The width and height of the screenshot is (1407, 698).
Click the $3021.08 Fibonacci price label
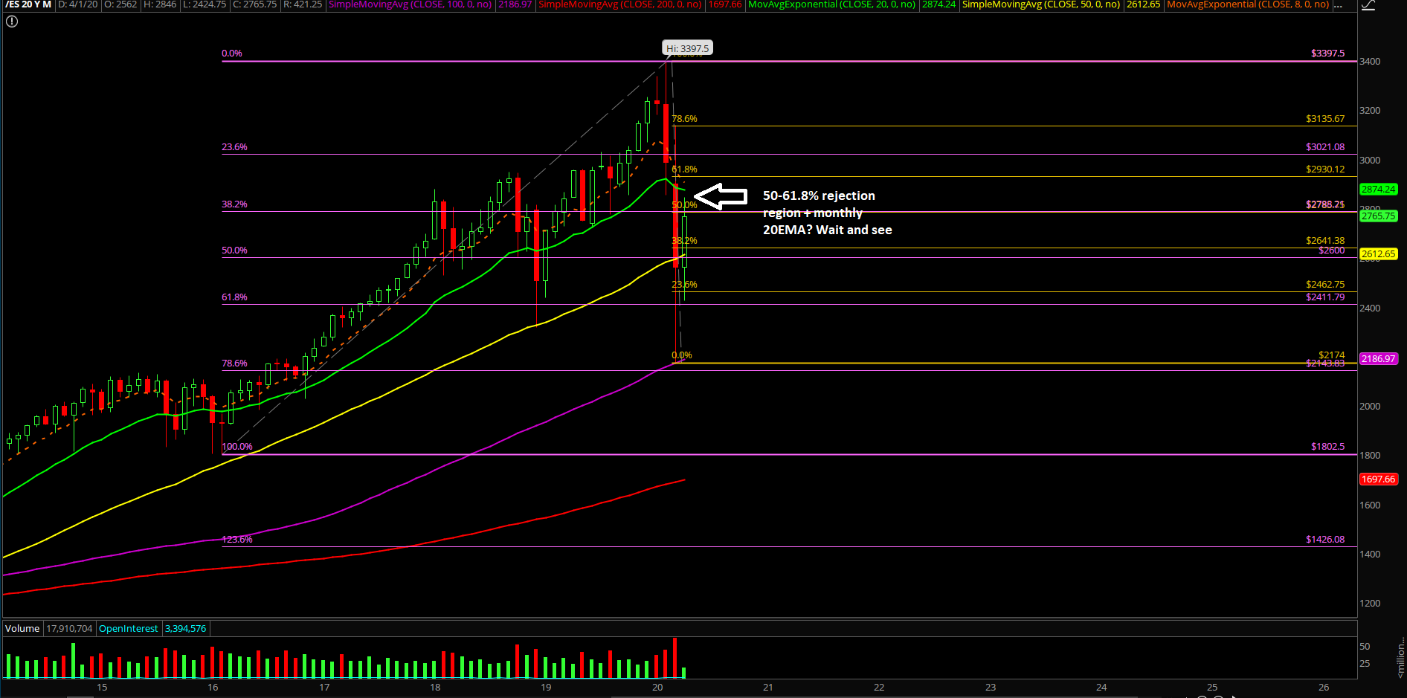[1325, 147]
